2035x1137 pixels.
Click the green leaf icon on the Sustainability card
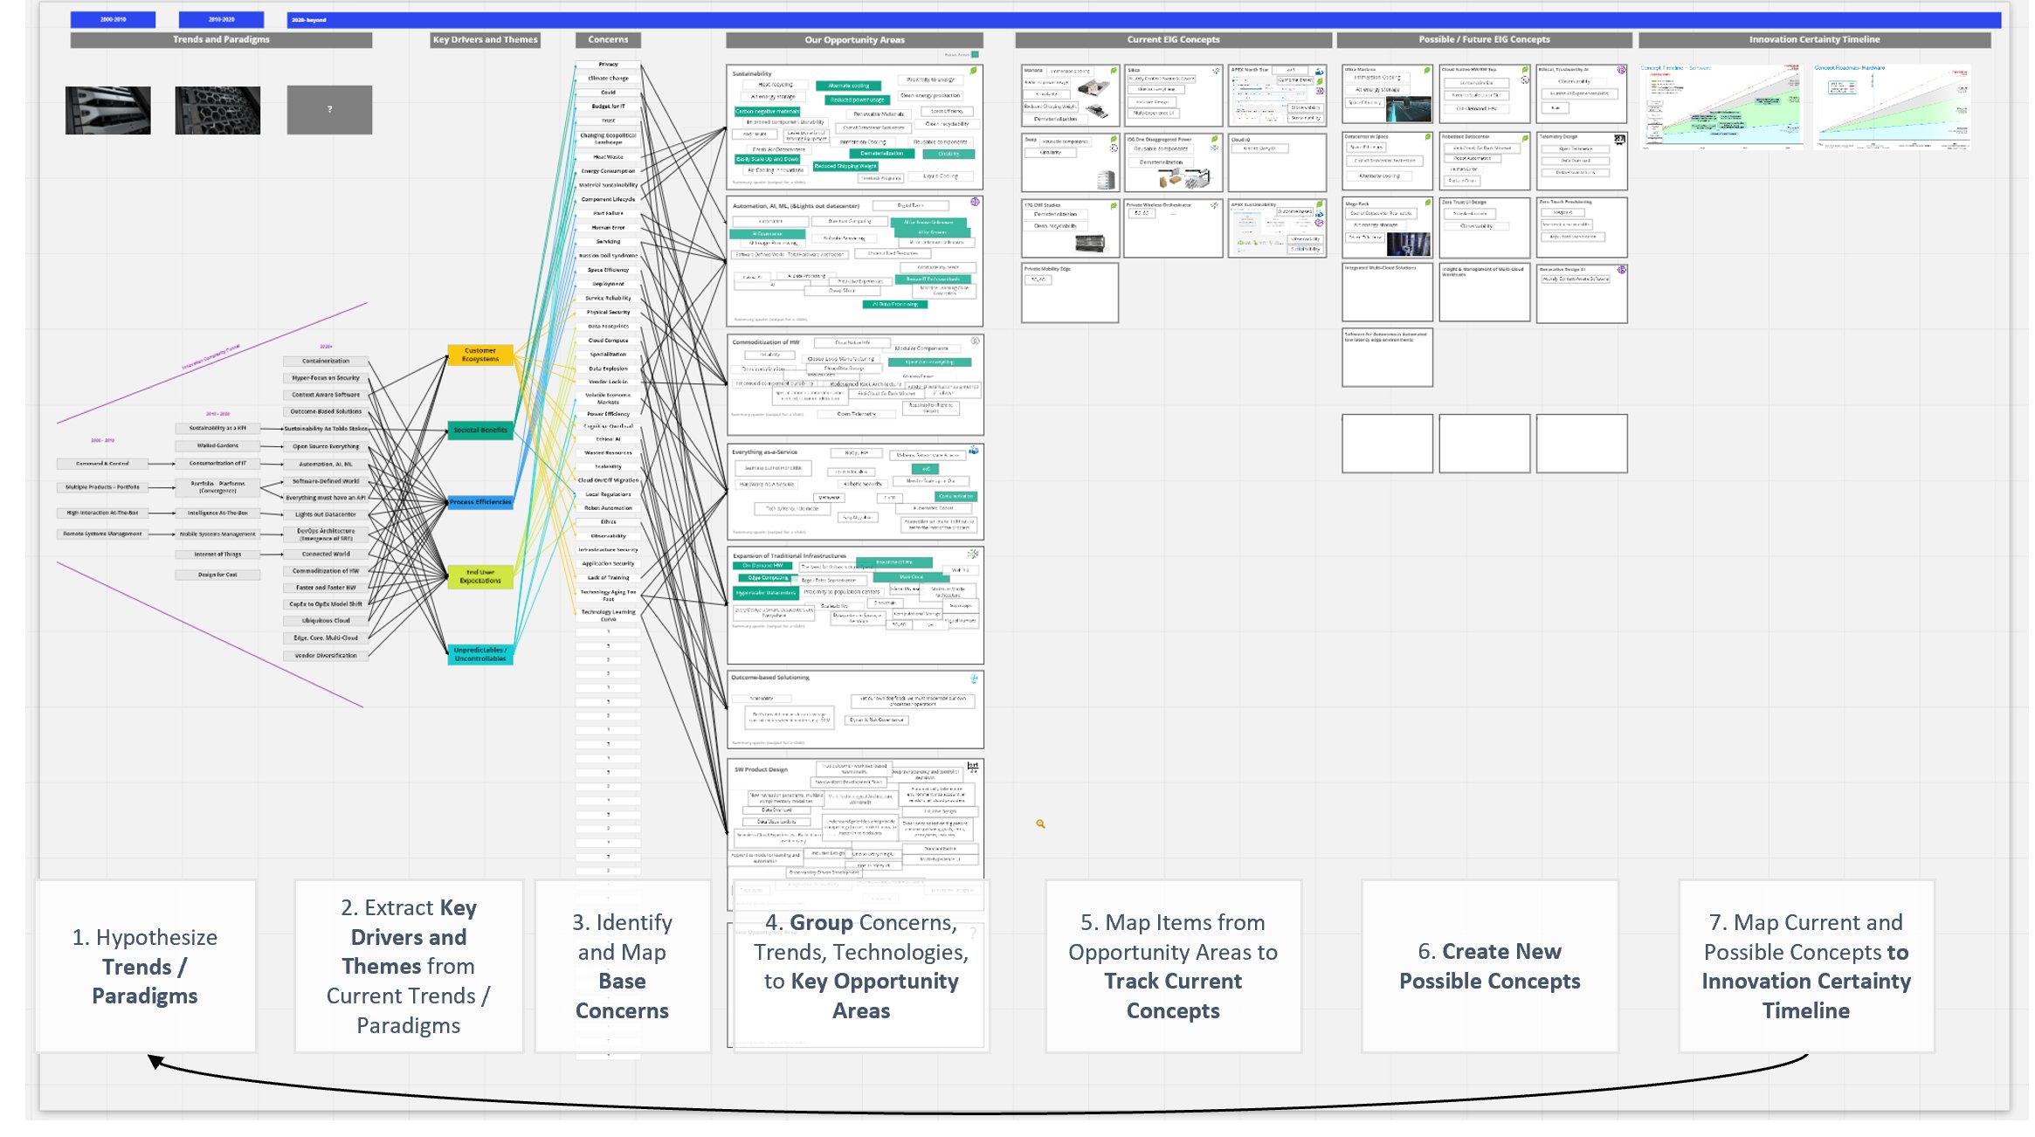coord(972,71)
